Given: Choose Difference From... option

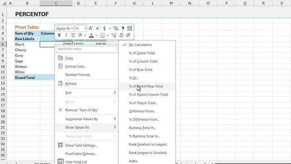Looking at the screenshot, I should pos(142,111).
